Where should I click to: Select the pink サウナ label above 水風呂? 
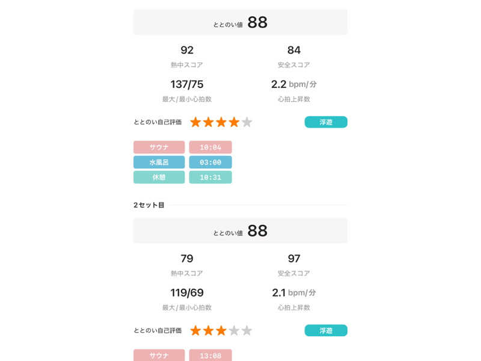pyautogui.click(x=159, y=147)
